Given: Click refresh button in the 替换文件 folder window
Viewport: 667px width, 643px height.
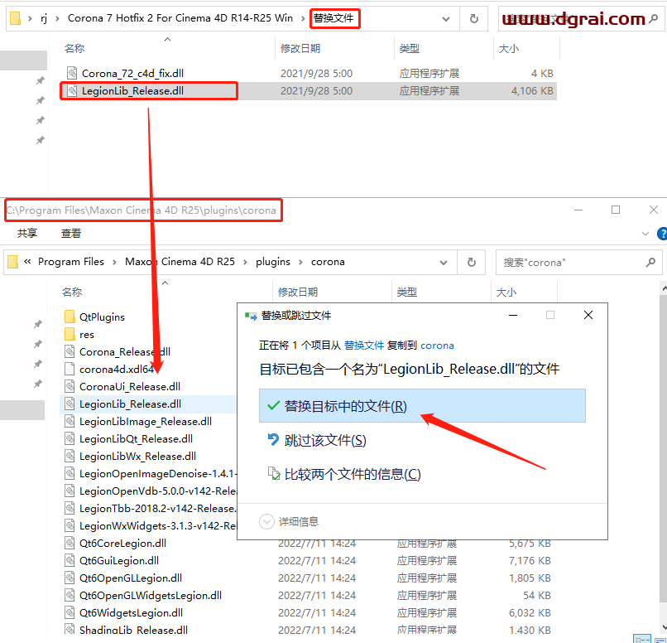Looking at the screenshot, I should 473,18.
